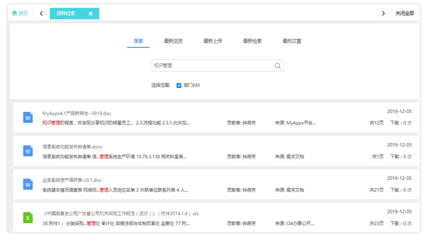Click the right arrow to scroll tabs forward

tap(383, 13)
